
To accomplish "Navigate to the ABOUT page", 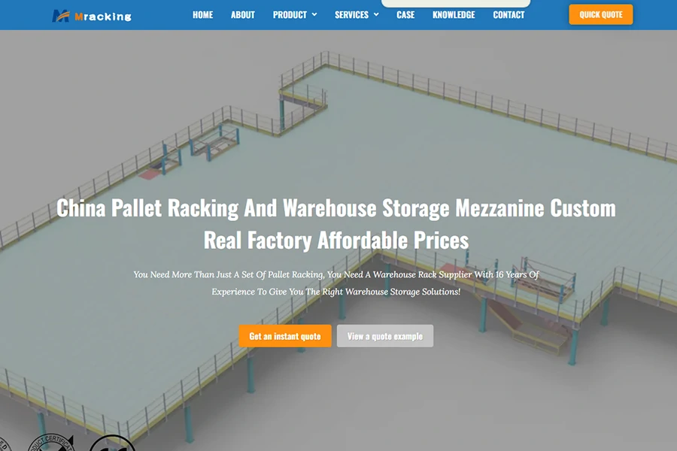I will coord(243,15).
